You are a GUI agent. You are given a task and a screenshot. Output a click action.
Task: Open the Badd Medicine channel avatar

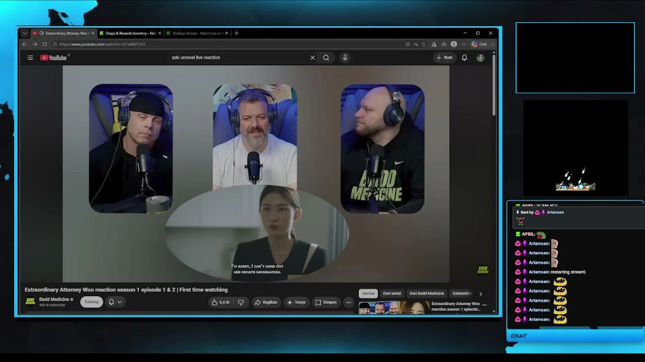coord(30,301)
